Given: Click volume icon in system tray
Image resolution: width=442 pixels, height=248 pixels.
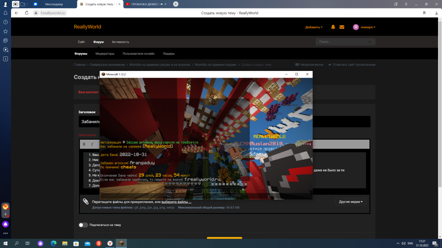Looking at the screenshot, I should tap(404, 243).
